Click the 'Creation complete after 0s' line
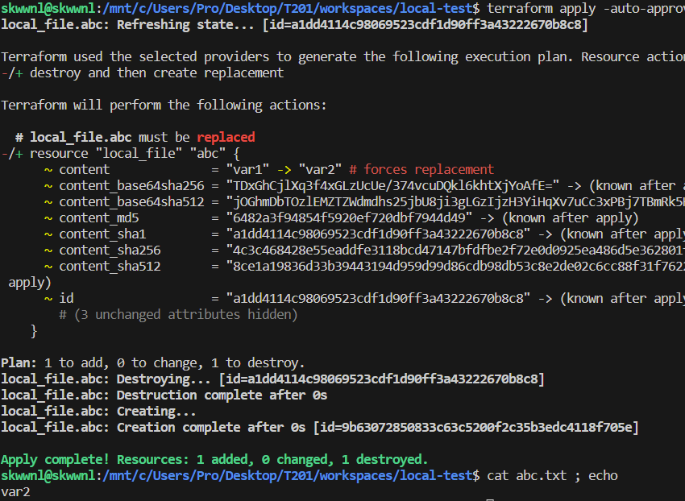 pos(320,428)
